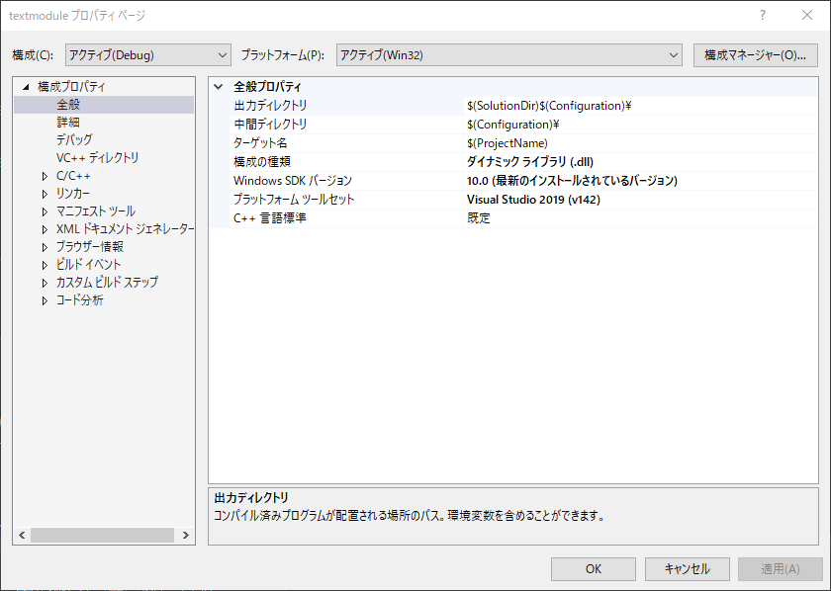Click the tree's right scroll arrow
831x591 pixels.
pos(186,535)
